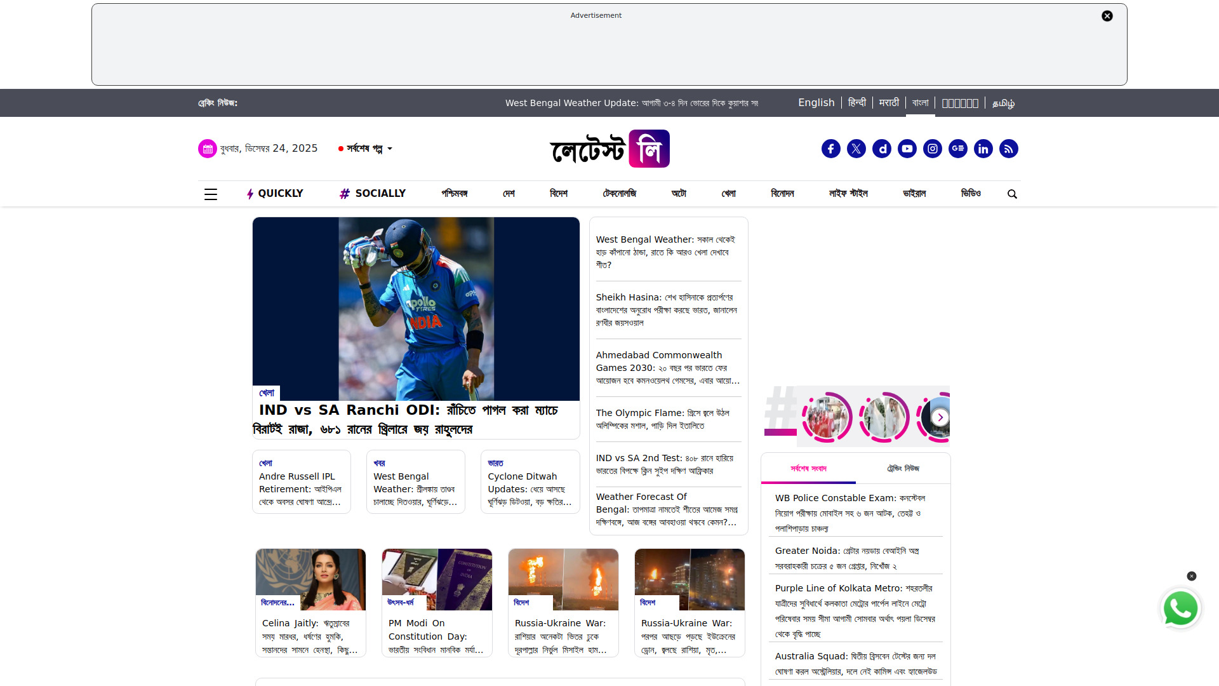This screenshot has height=686, width=1219.
Task: Click the X (Twitter) social icon
Action: [x=856, y=148]
